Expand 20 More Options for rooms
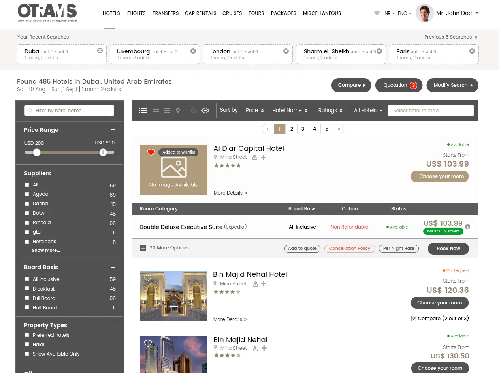 tap(164, 248)
